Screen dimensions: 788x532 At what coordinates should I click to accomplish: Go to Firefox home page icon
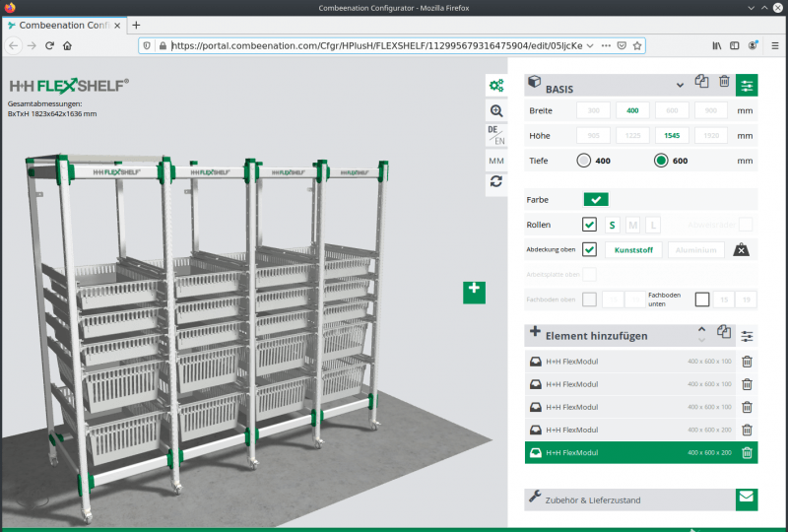click(x=67, y=45)
